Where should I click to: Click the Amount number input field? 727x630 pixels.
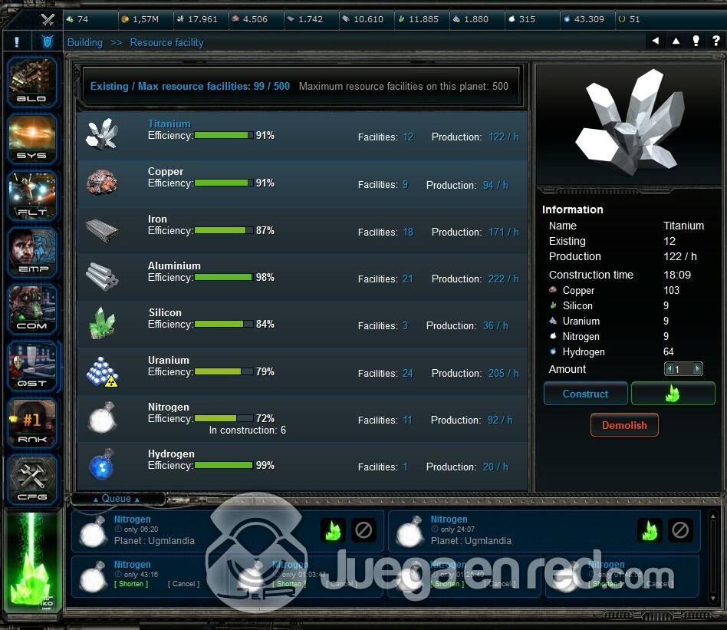(683, 369)
